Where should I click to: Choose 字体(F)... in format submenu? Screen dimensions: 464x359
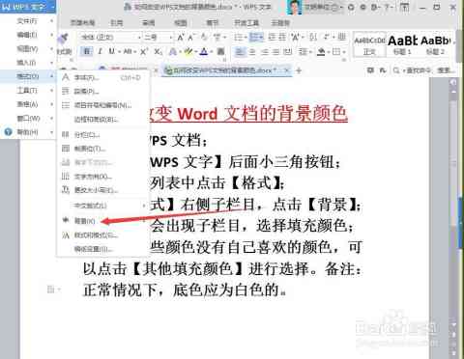pyautogui.click(x=103, y=77)
